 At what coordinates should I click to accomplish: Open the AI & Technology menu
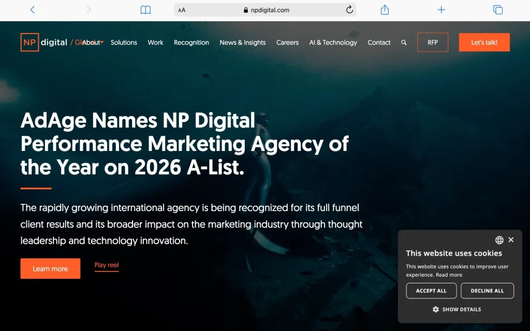point(333,42)
